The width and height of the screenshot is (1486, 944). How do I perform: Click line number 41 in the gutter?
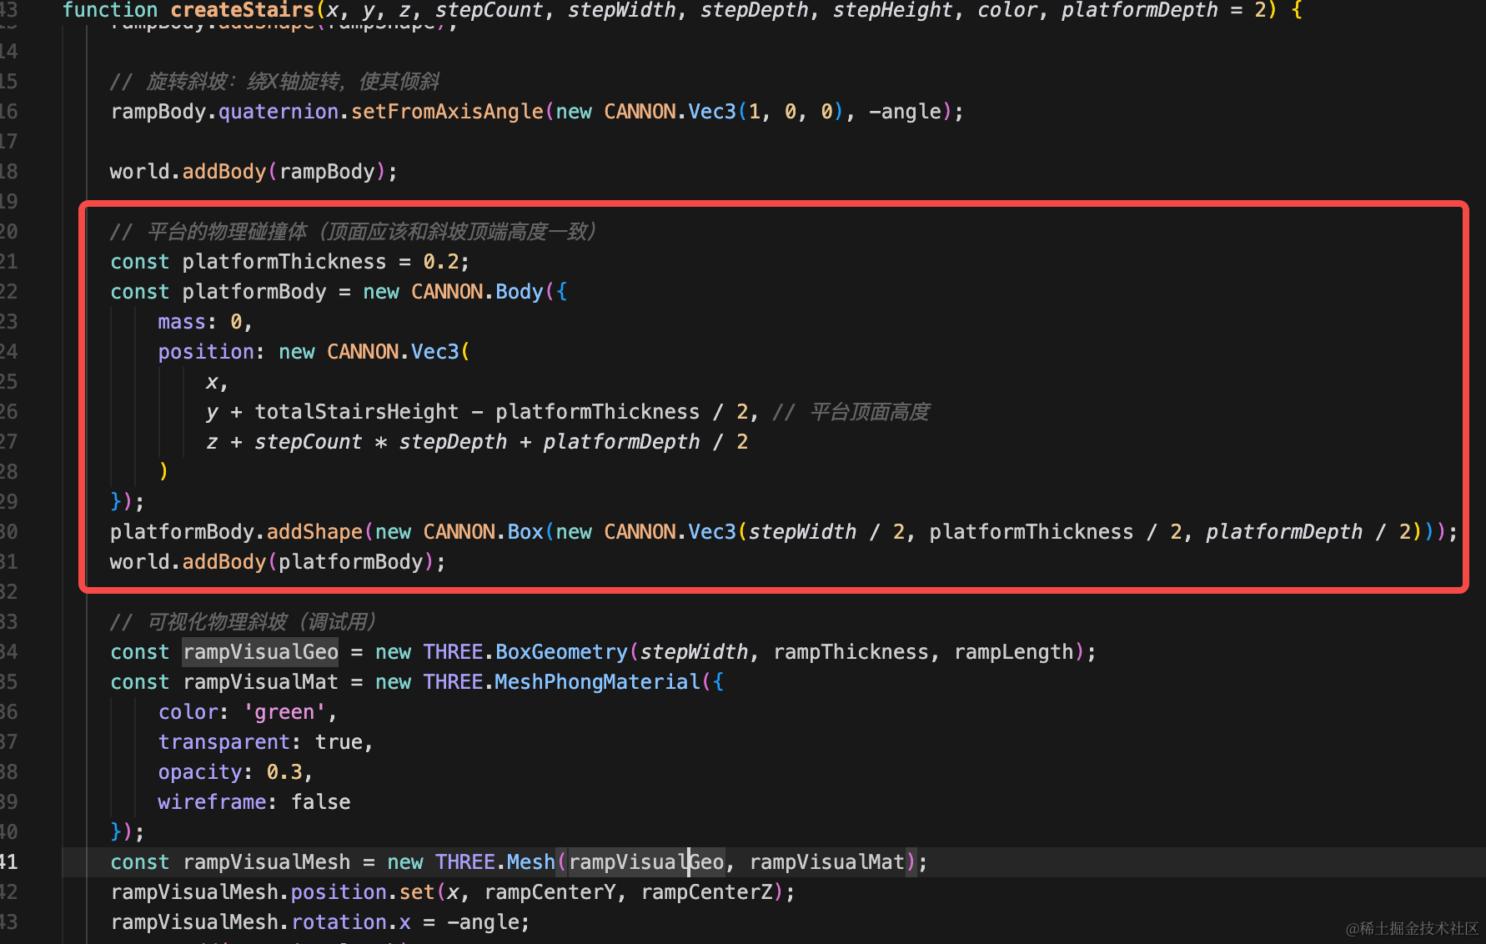point(8,862)
